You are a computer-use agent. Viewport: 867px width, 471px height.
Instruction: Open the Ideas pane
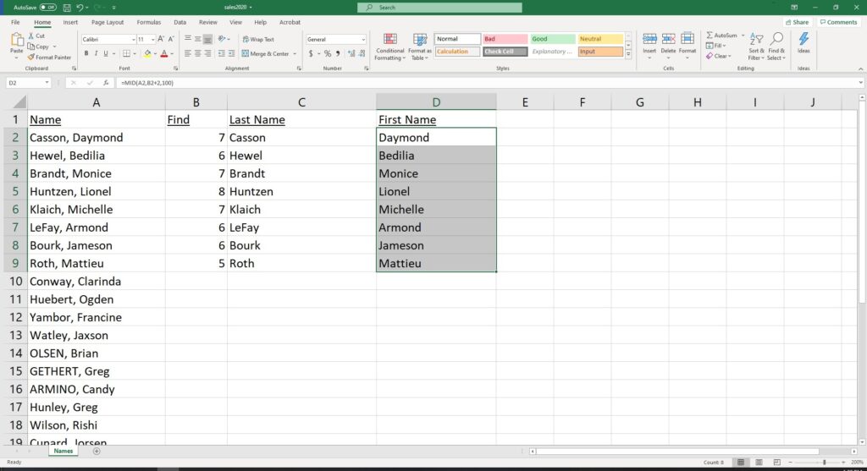point(803,43)
